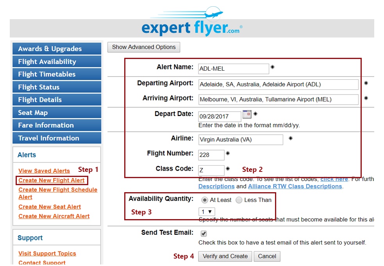384x266 pixels.
Task: Open the calendar date picker icon
Action: pos(247,114)
